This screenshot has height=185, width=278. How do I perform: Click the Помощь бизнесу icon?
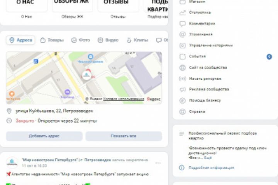pyautogui.click(x=182, y=101)
